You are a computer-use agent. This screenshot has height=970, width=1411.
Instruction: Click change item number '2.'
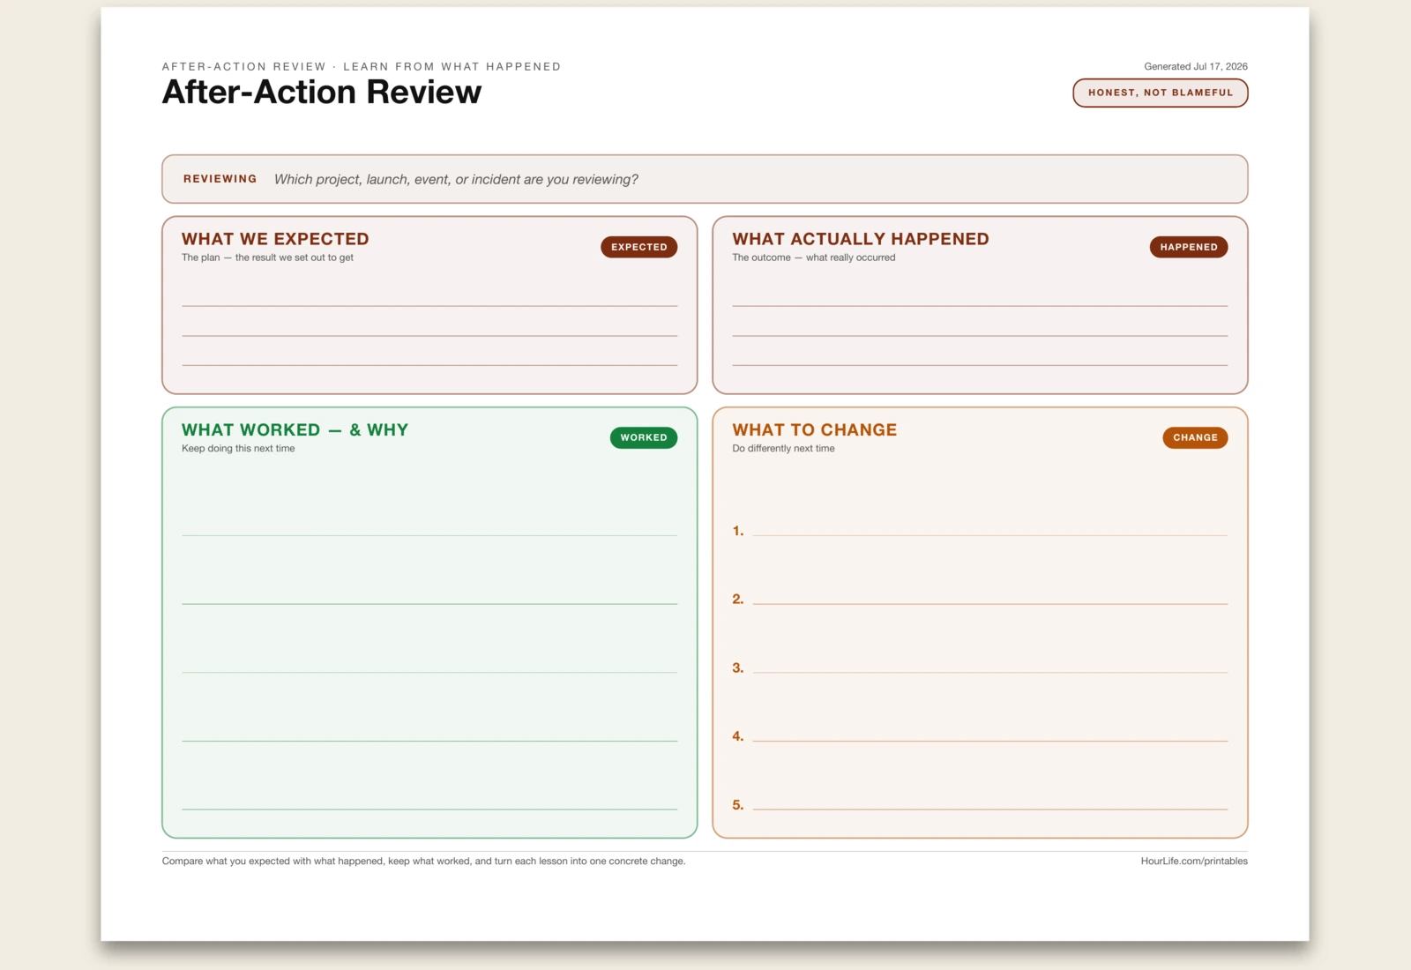point(738,600)
